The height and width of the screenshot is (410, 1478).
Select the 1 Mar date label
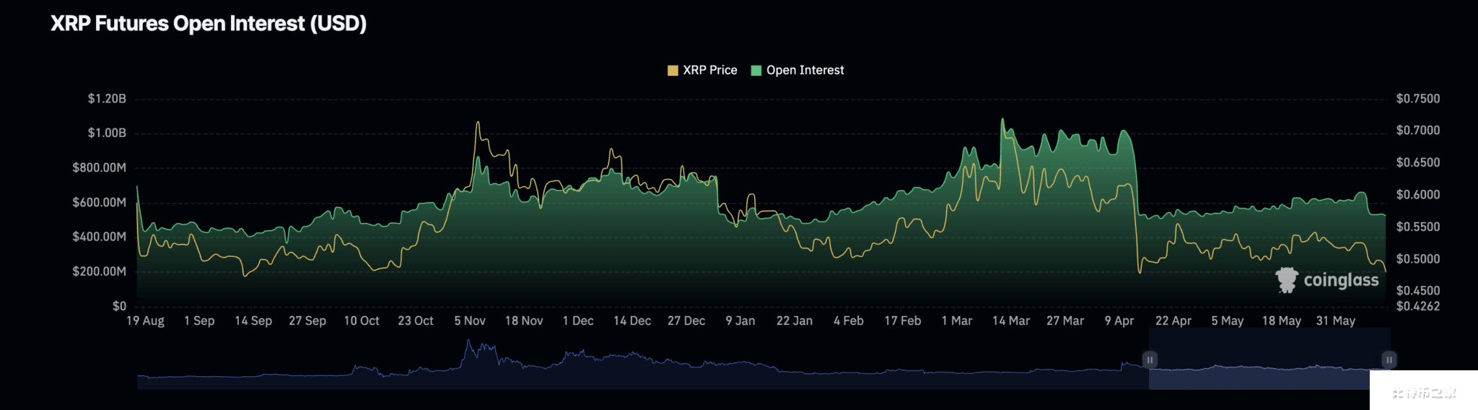(957, 320)
